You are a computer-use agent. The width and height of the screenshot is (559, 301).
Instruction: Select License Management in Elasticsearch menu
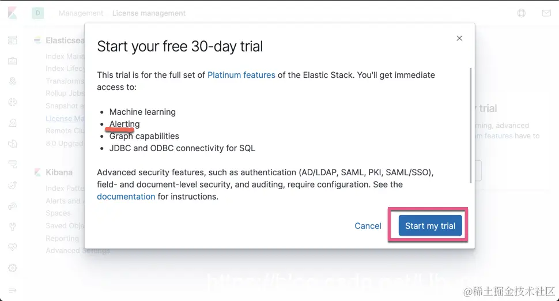(x=65, y=118)
